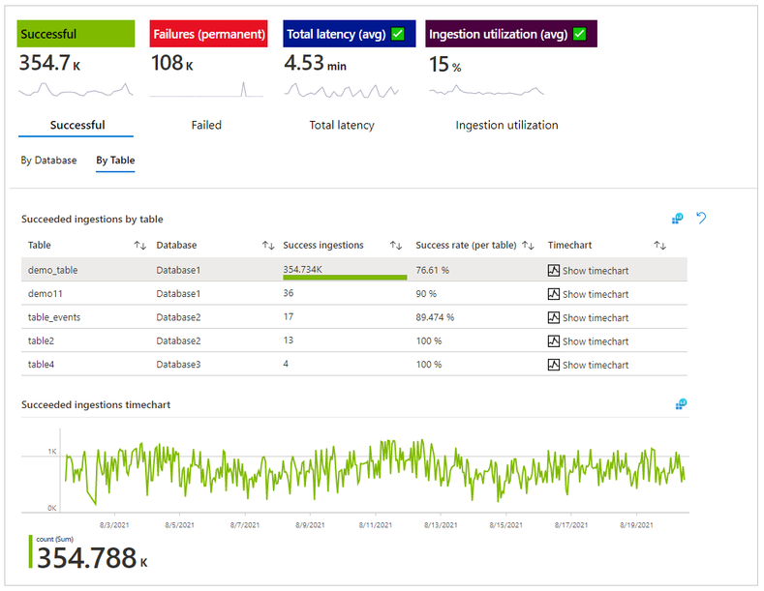
Task: Click the 354.734K success ingestions value
Action: click(x=302, y=269)
